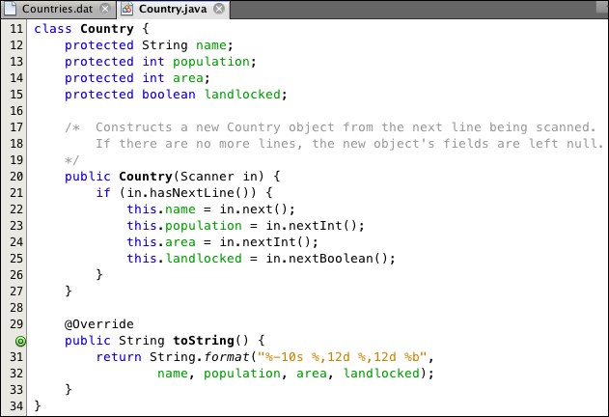The image size is (609, 417).
Task: Click 'population' argument on line 32
Action: coord(242,374)
